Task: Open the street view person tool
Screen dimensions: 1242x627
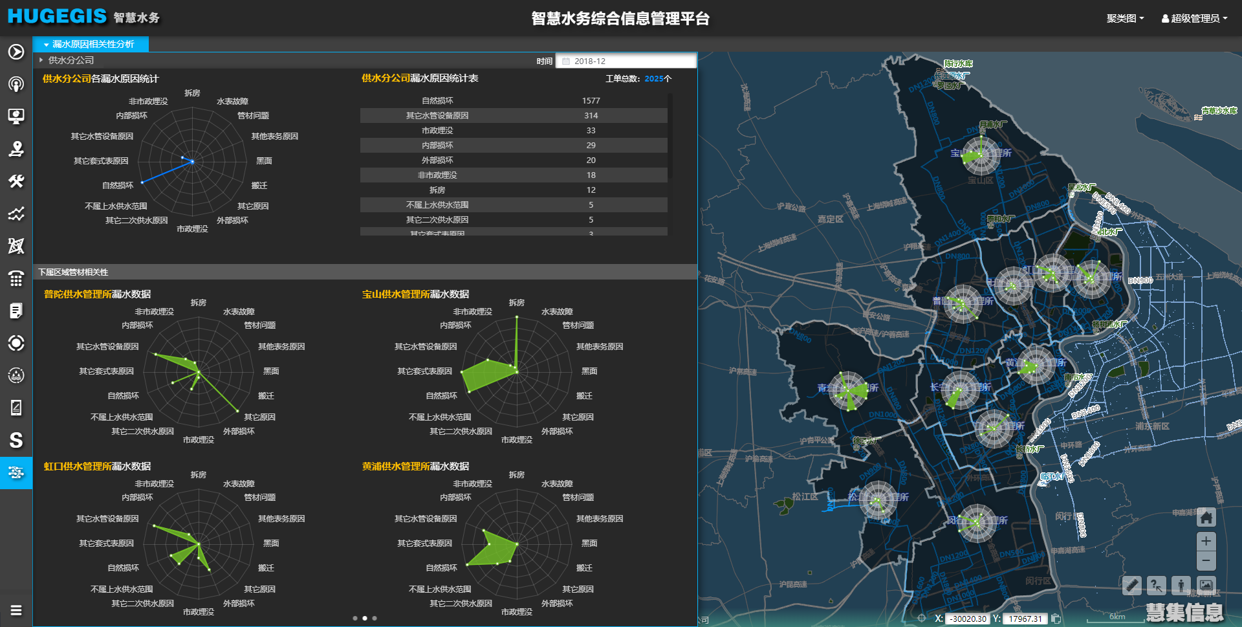Action: (x=1181, y=586)
